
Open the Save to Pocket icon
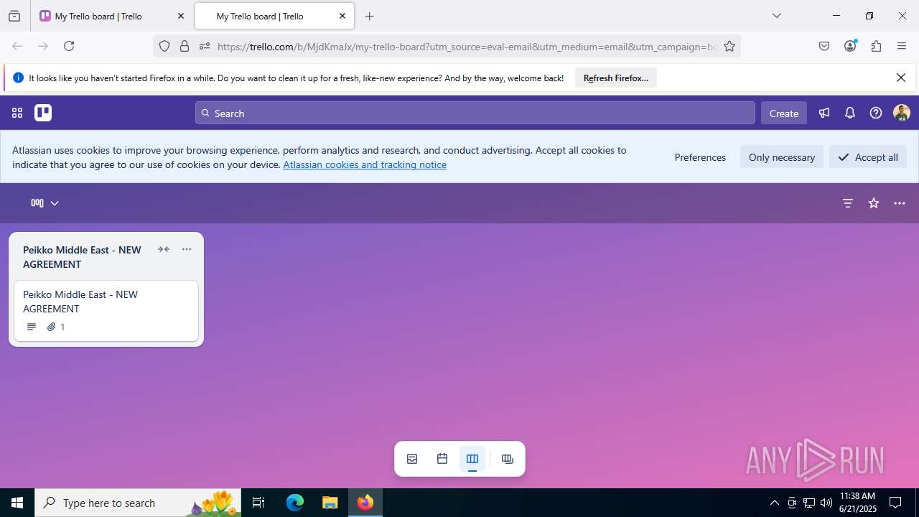pos(824,46)
